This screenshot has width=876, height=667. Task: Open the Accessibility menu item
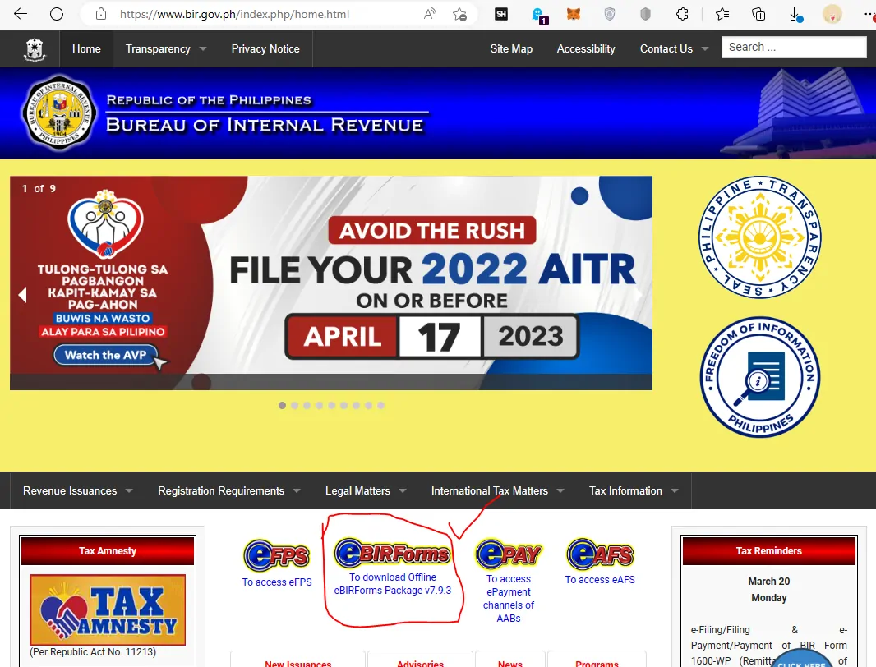585,49
